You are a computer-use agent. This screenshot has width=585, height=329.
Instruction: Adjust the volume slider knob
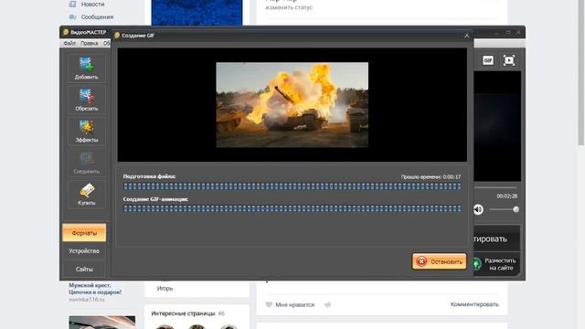pyautogui.click(x=516, y=209)
